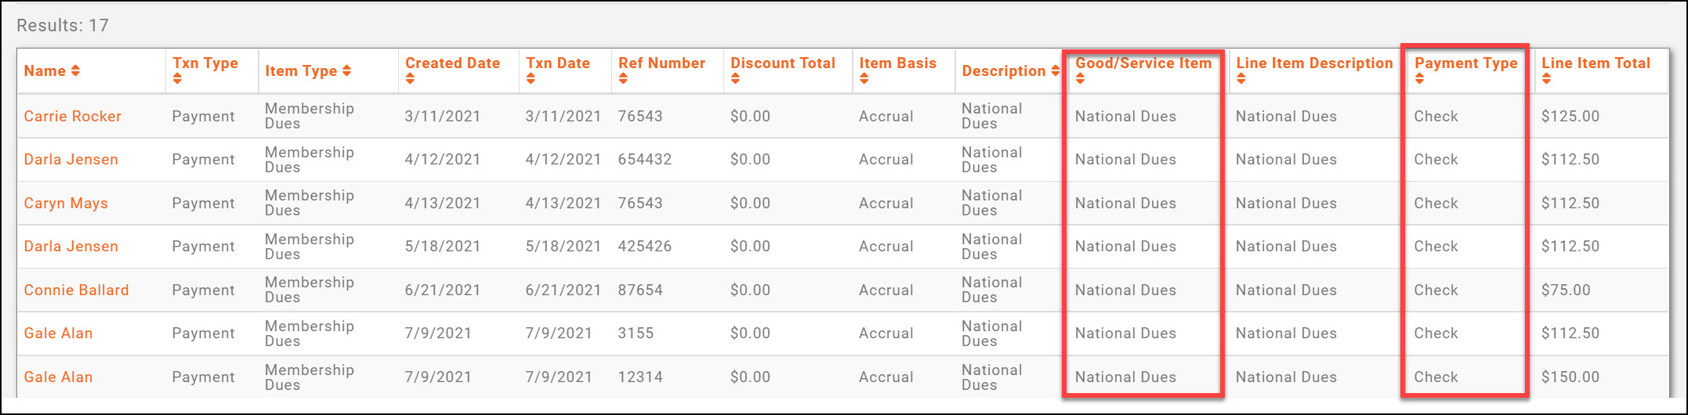Click sort icon under Item Basis
Screen dimensions: 1688x415
[864, 79]
